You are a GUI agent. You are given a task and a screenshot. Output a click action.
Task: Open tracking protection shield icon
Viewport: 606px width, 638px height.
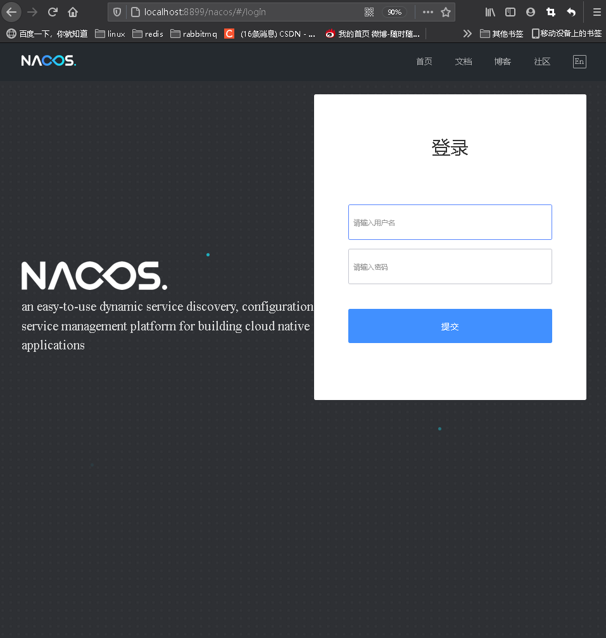coord(117,12)
